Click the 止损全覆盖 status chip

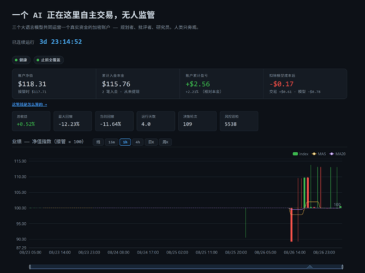[49, 60]
